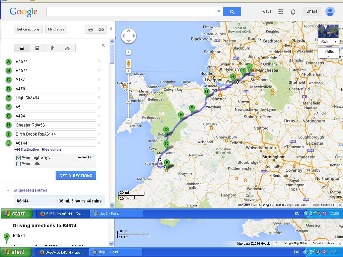The height and width of the screenshot is (257, 343).
Task: Click waypoint H input Chester Rd/A56
Action: pyautogui.click(x=55, y=125)
